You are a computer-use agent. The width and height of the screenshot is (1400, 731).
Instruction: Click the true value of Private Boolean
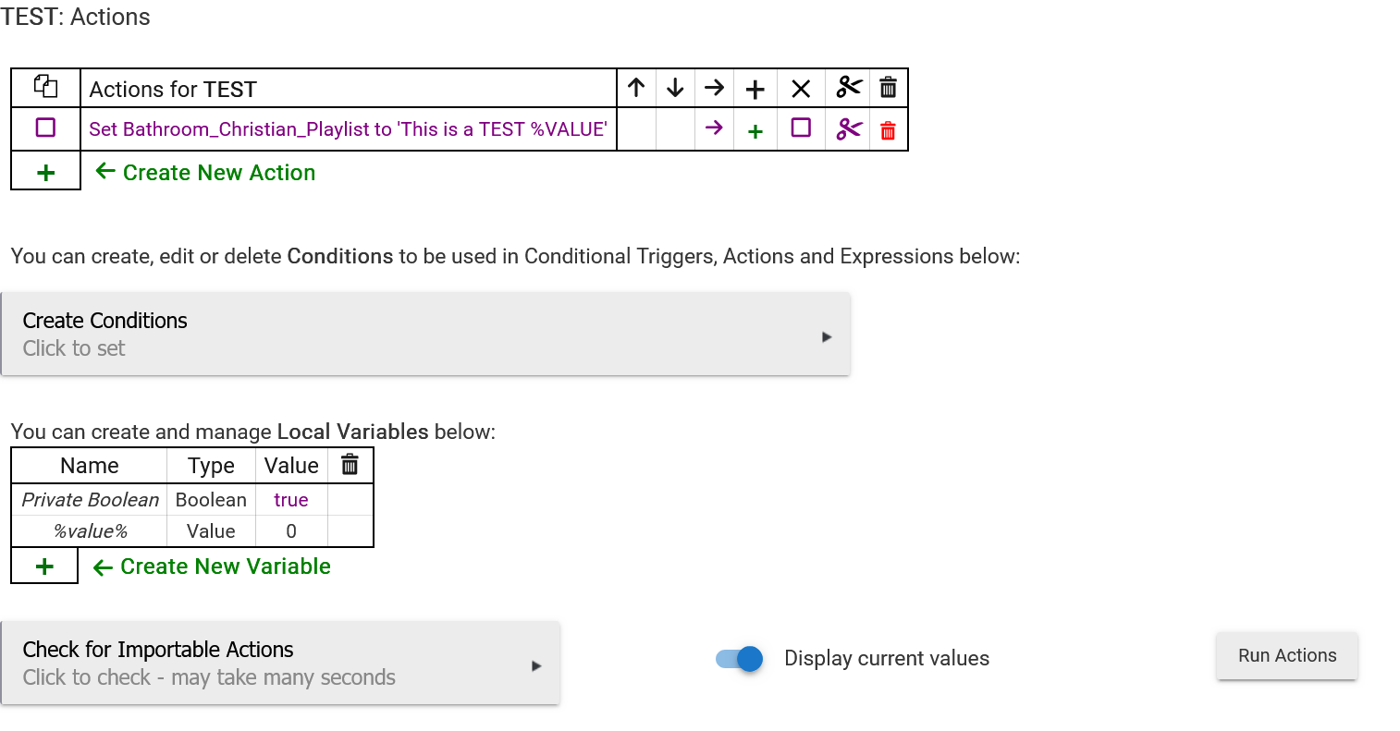point(291,500)
